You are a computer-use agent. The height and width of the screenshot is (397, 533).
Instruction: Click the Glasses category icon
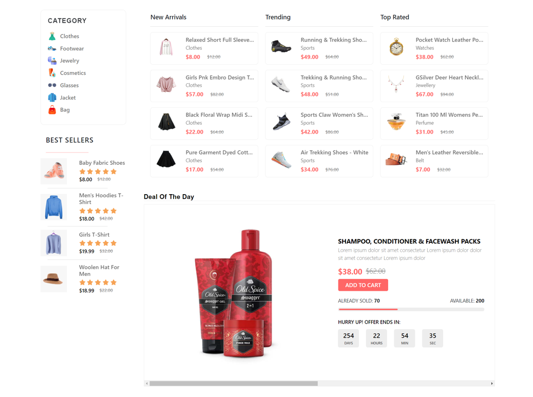[x=52, y=85]
